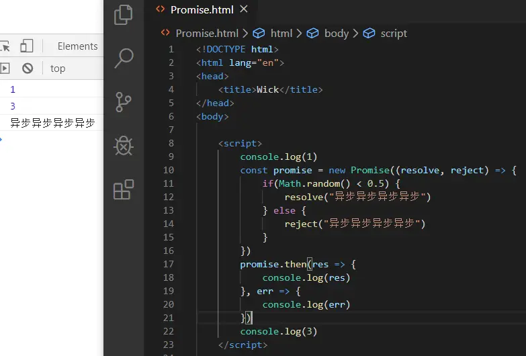Click line number 17 in the gutter
The height and width of the screenshot is (356, 526).
click(x=169, y=264)
